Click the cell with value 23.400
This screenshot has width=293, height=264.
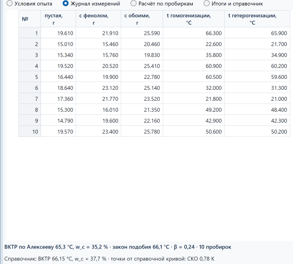(98, 132)
